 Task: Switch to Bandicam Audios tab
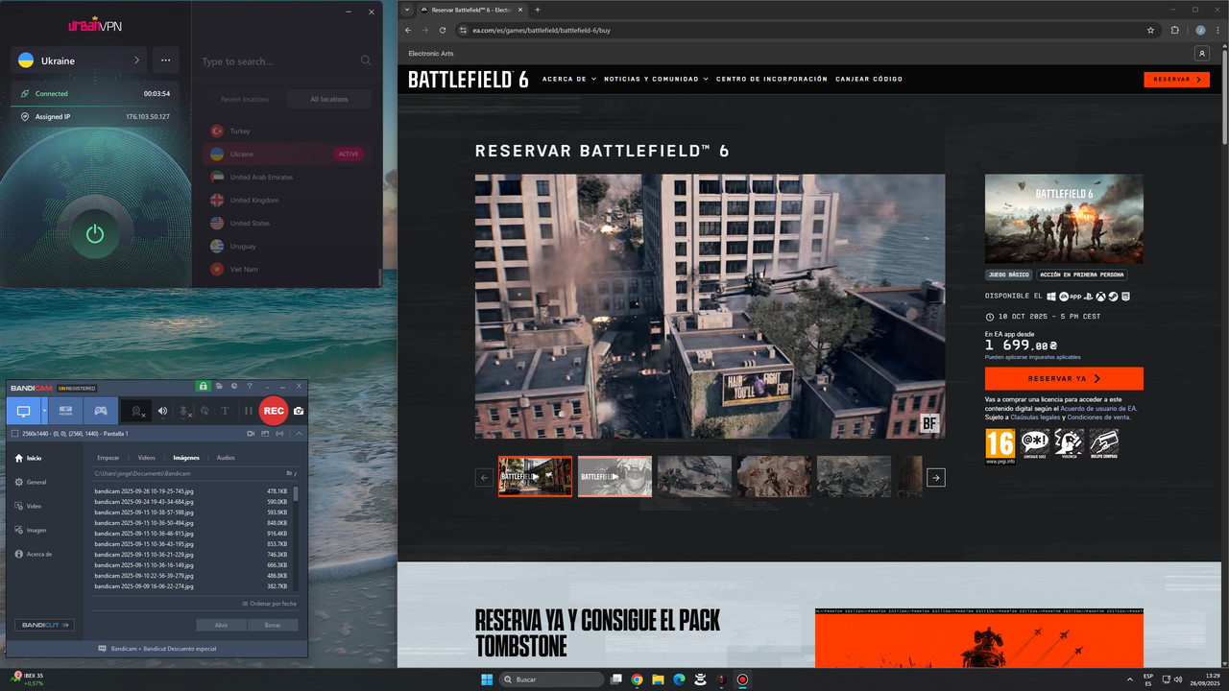point(226,458)
